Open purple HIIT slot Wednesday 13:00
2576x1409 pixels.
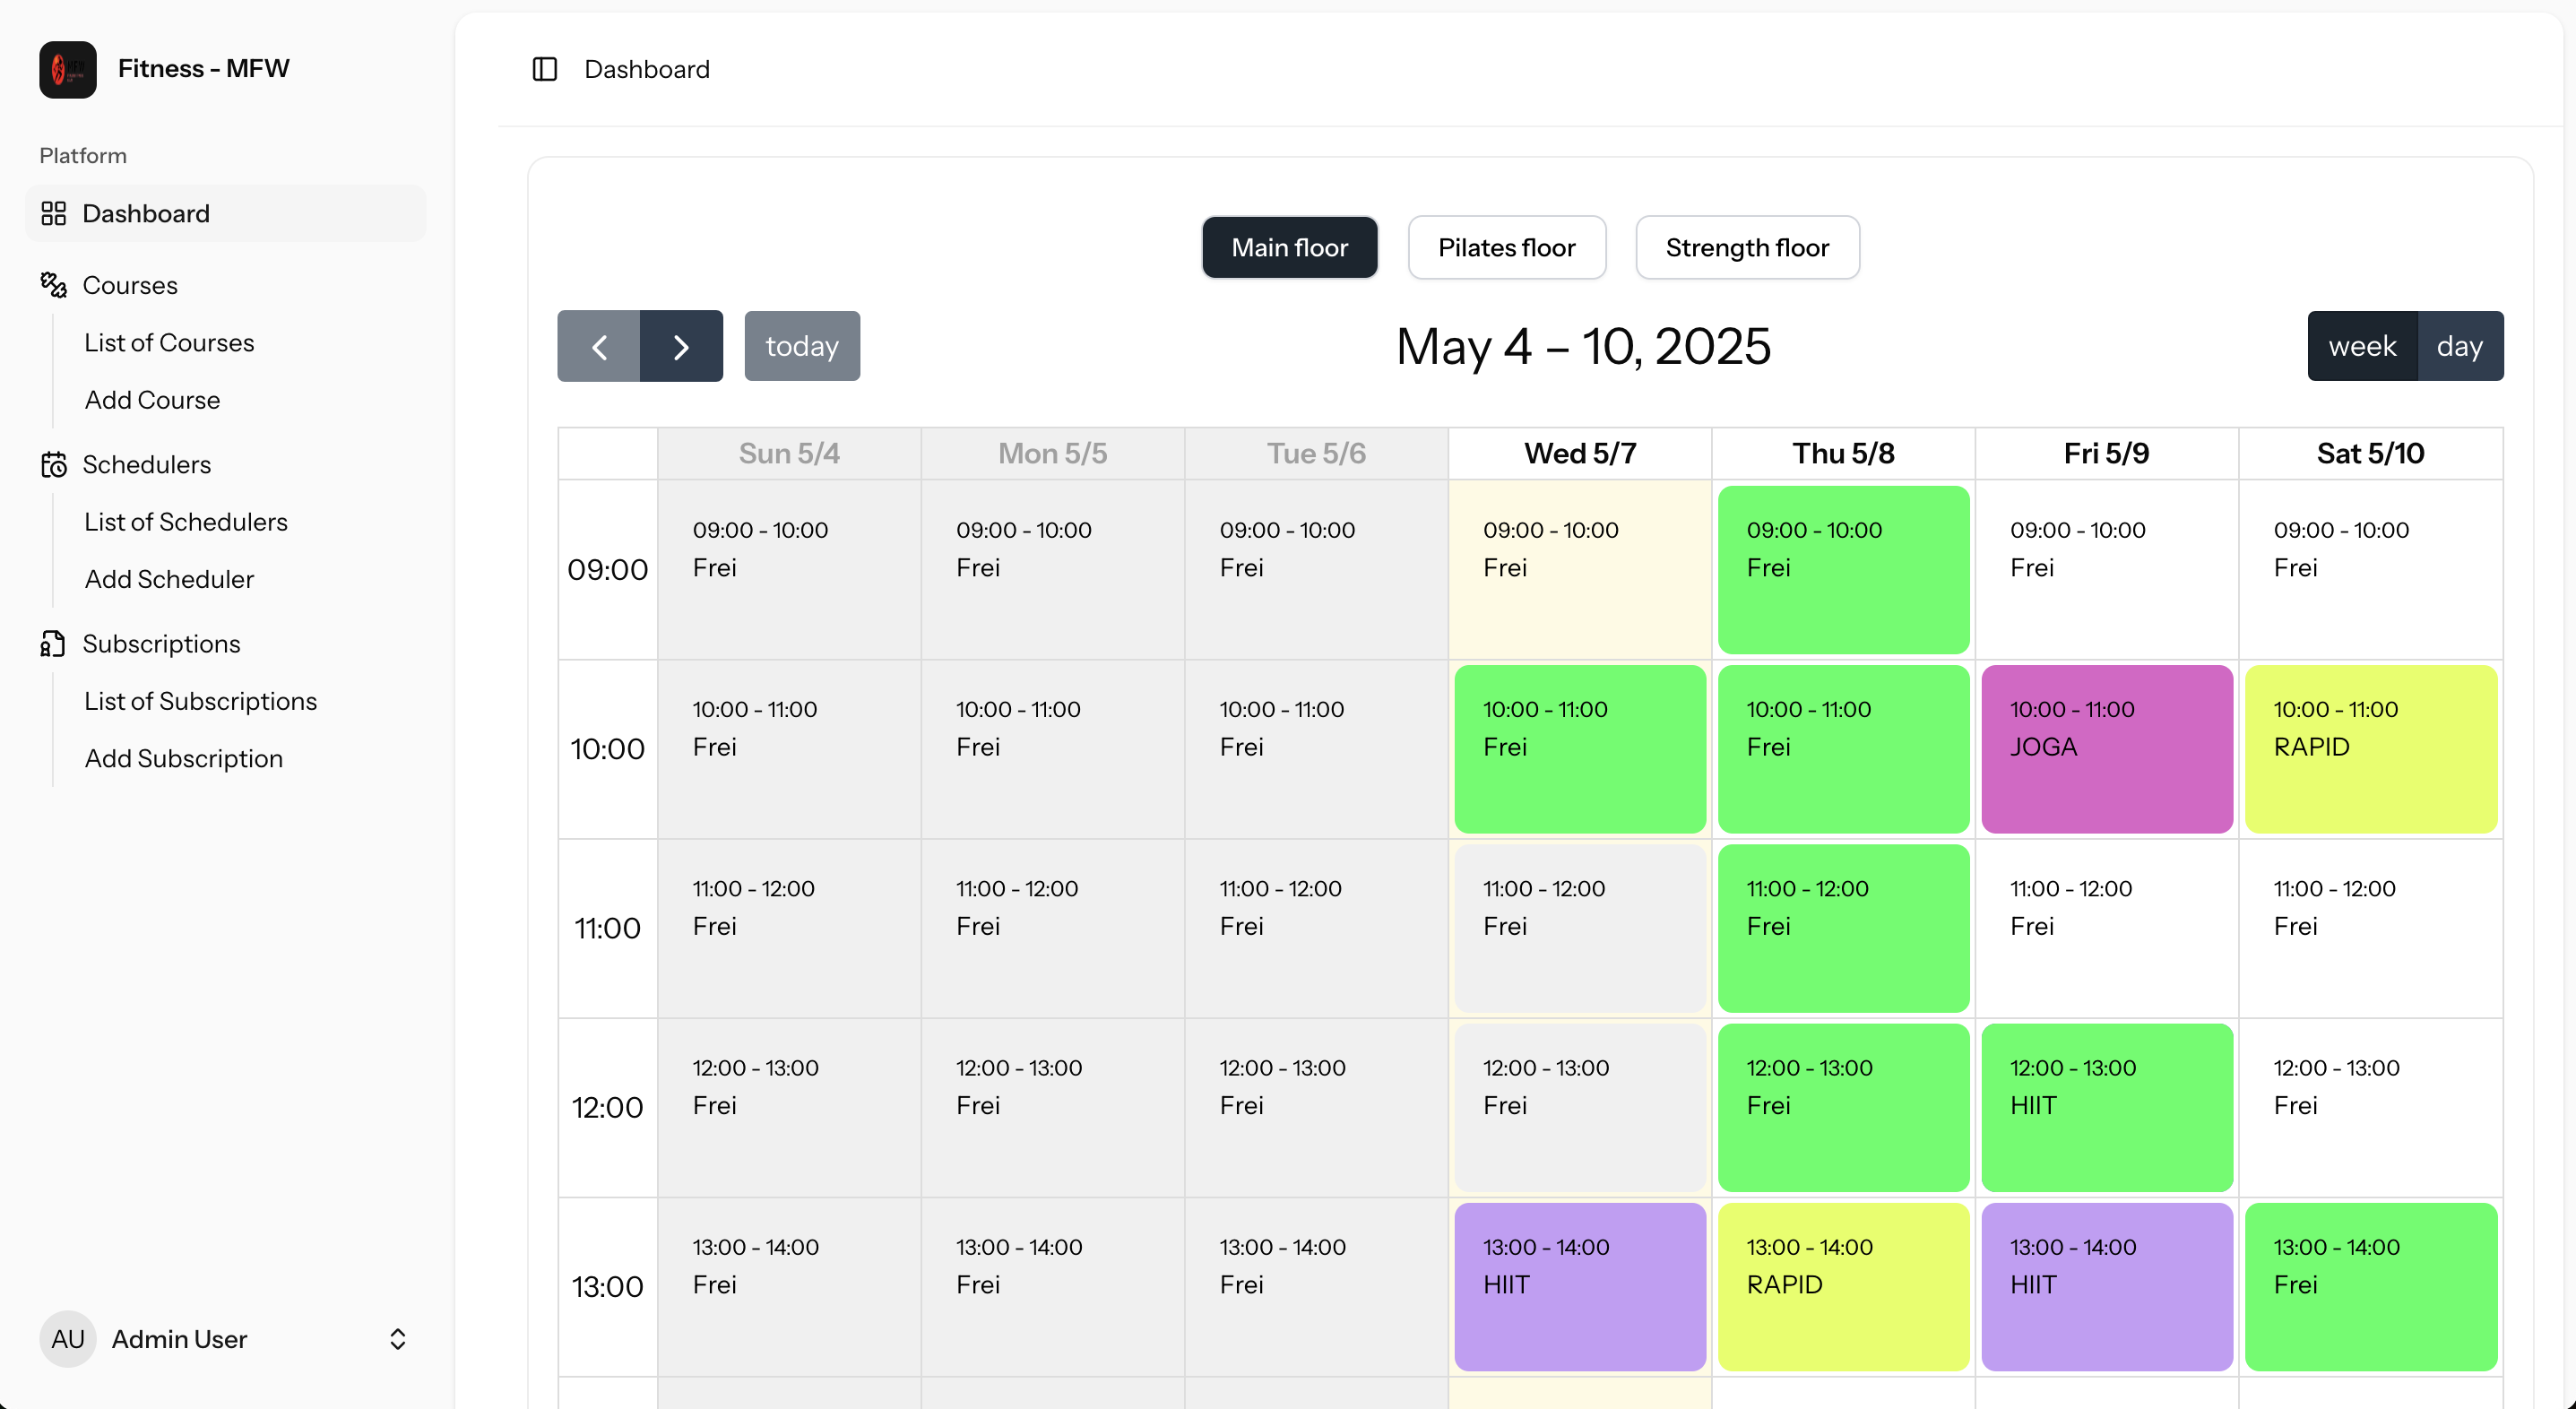[x=1580, y=1287]
